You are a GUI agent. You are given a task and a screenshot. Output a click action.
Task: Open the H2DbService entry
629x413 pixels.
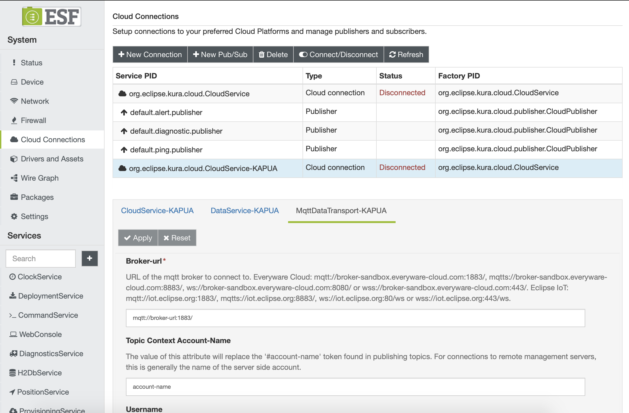[39, 373]
